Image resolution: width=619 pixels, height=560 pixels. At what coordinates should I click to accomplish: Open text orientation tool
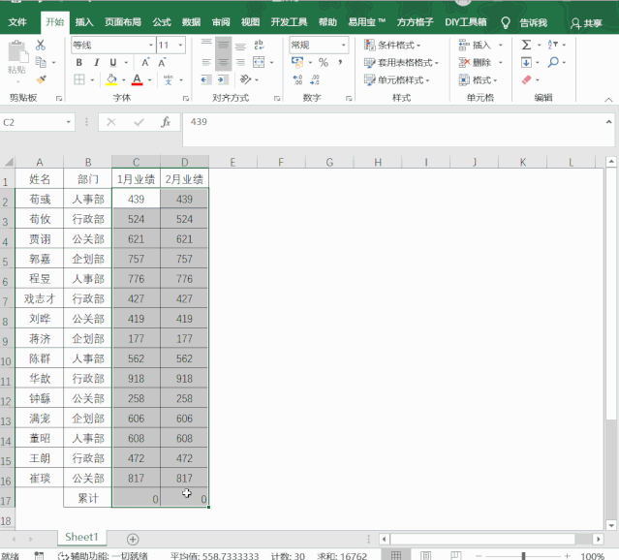(x=245, y=79)
